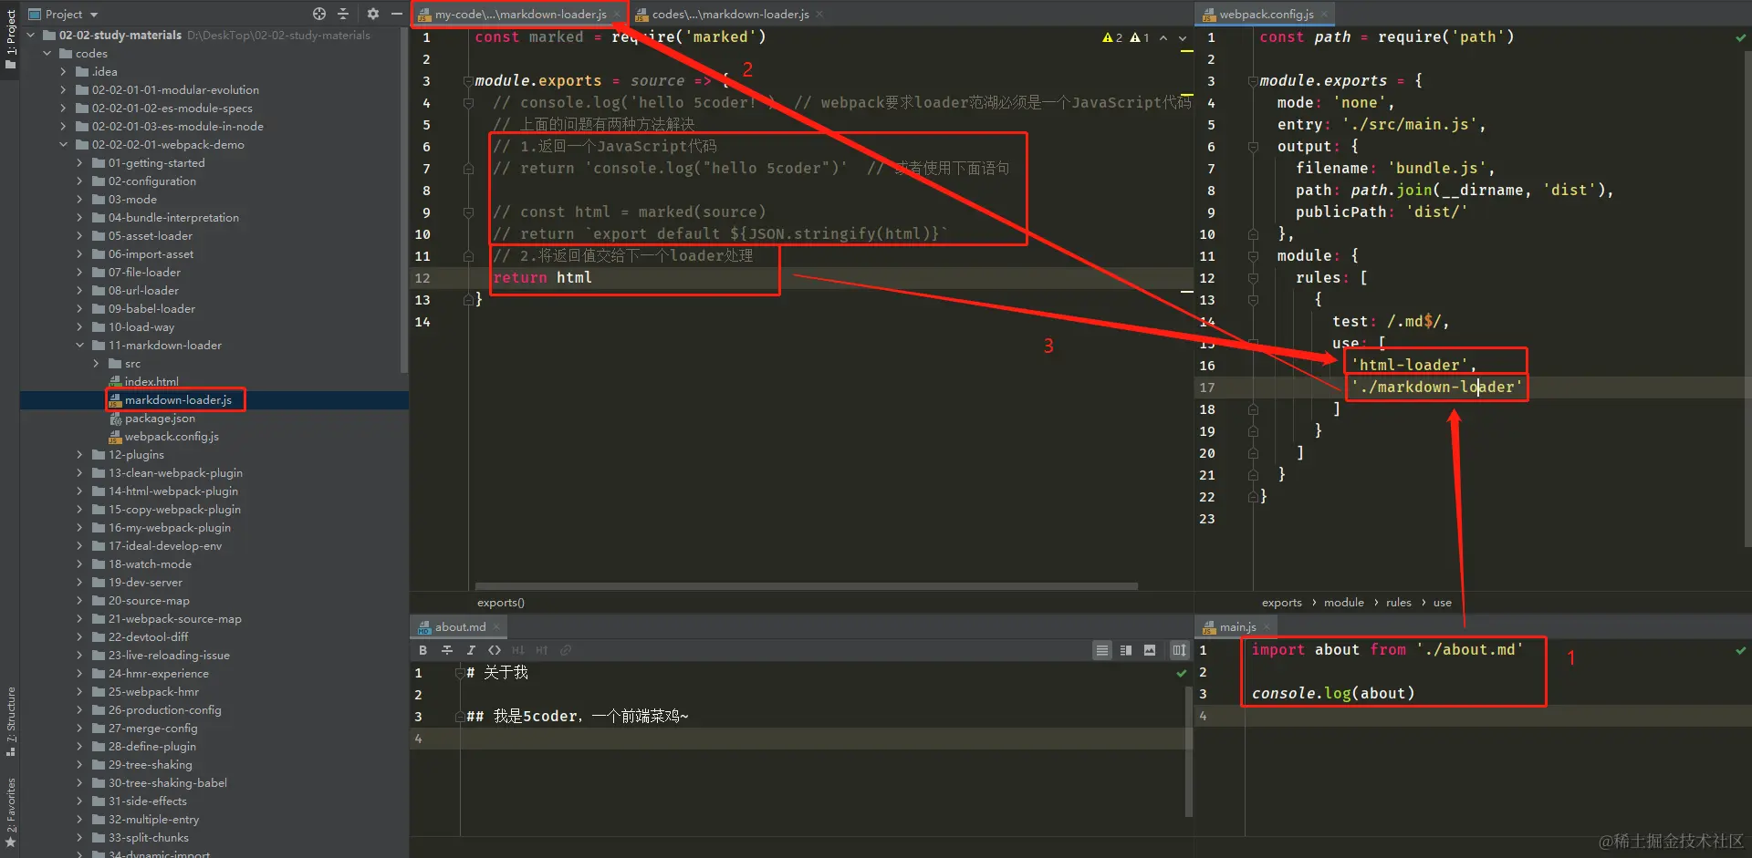Close the main.js tab
The width and height of the screenshot is (1752, 858).
pos(1267,626)
